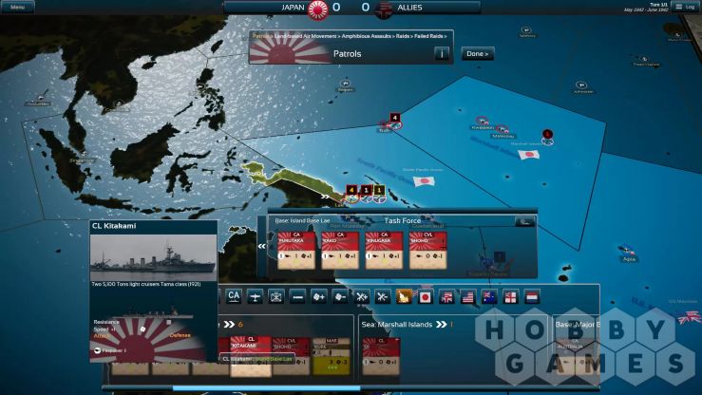Filter by bonus attack plus icon
The image size is (702, 395).
click(319, 296)
